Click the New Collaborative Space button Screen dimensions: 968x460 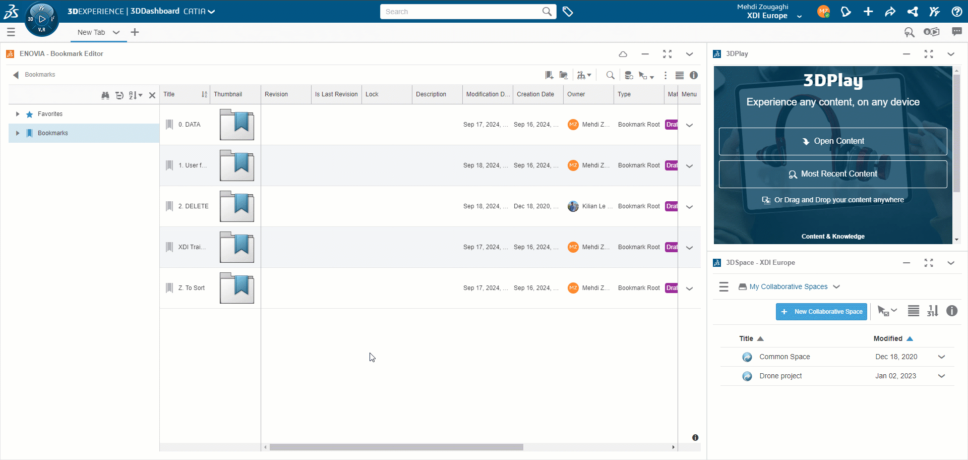(x=821, y=311)
